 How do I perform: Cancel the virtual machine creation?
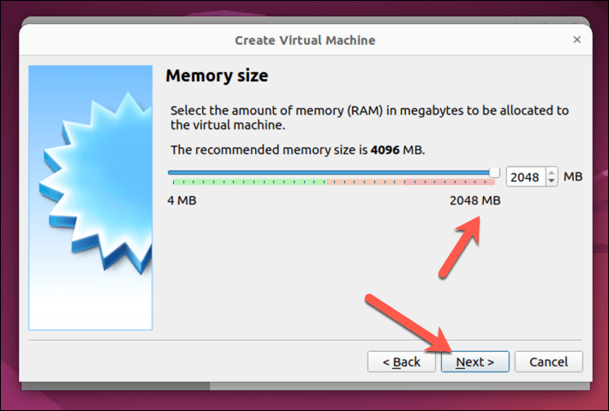548,361
